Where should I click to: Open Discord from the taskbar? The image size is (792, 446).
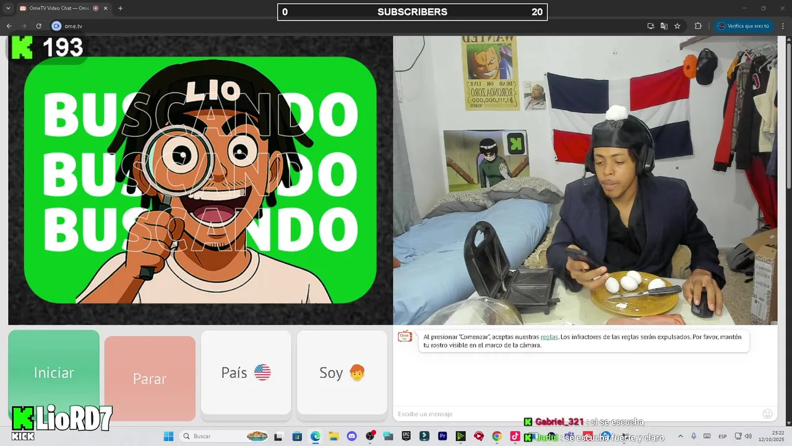(351, 436)
